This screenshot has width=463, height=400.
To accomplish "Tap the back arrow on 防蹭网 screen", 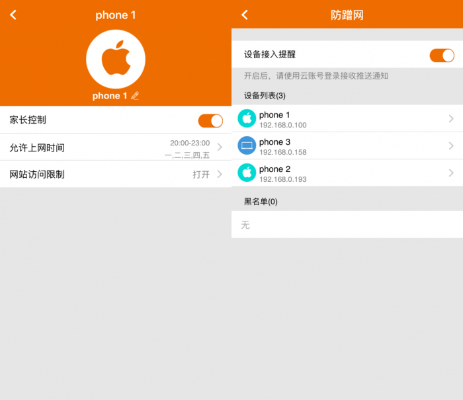I will click(x=245, y=15).
